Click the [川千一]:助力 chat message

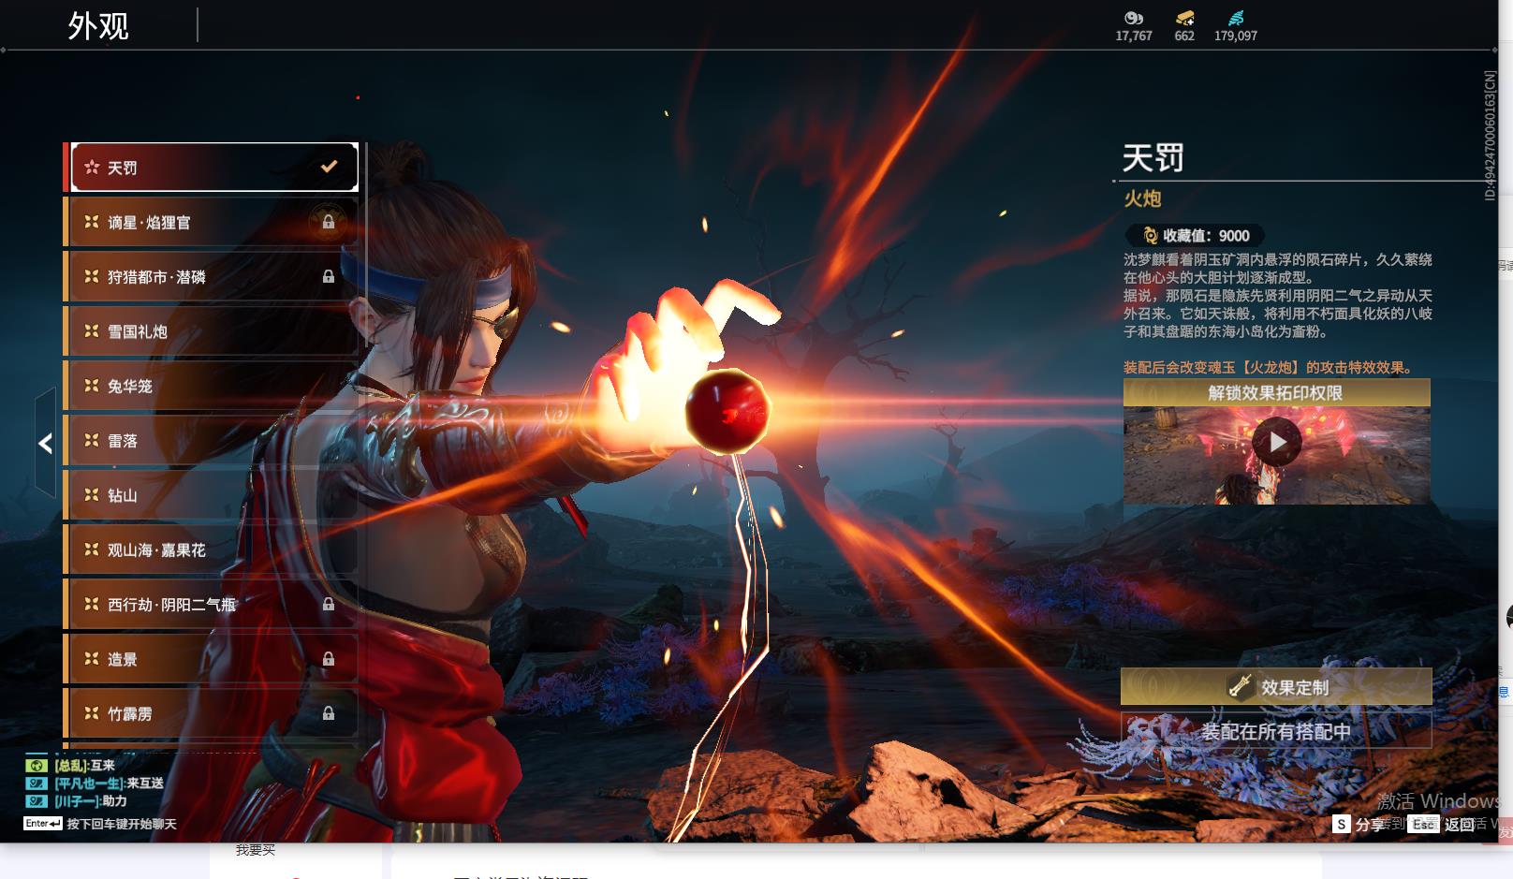point(91,801)
